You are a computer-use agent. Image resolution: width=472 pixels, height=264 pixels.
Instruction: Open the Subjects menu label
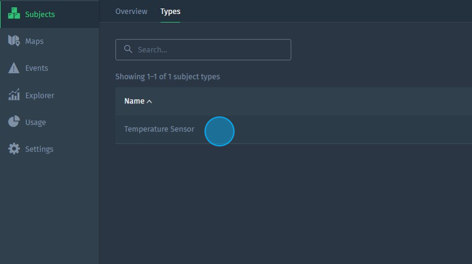(40, 14)
